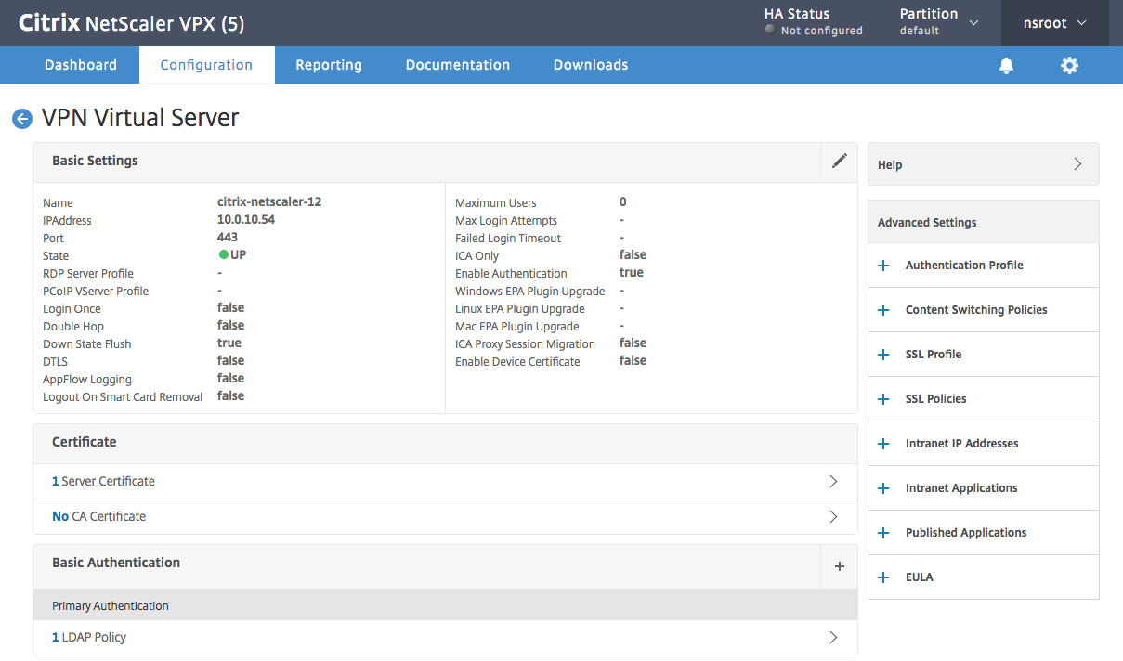Click plus icon for Authentication Profile
Viewport: 1123px width, 661px height.
pos(883,266)
